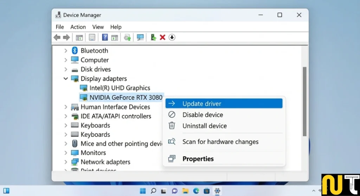Expand the Monitors category

tap(66, 153)
